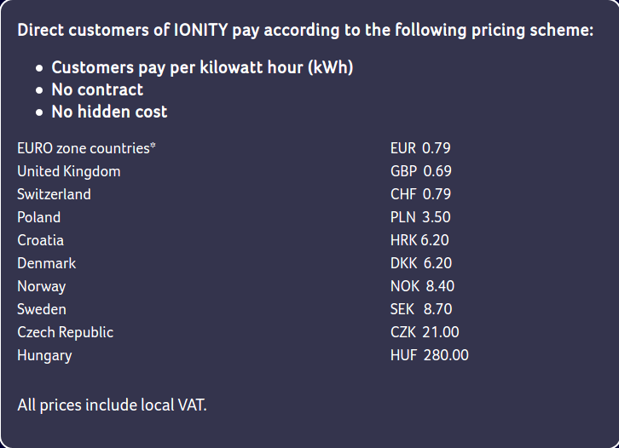This screenshot has width=619, height=448.
Task: Click the DKK 6.20 price
Action: point(421,263)
